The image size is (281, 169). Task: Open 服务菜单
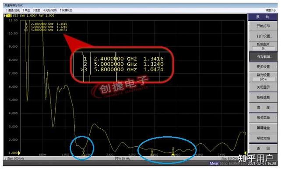click(x=263, y=118)
